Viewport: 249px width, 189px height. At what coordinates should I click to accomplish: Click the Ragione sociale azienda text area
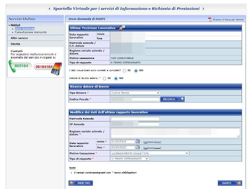[x=176, y=133]
